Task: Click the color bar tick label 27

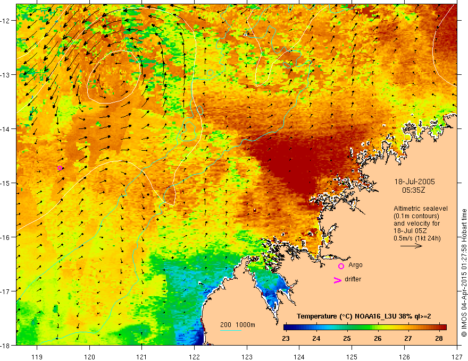Action: point(408,339)
